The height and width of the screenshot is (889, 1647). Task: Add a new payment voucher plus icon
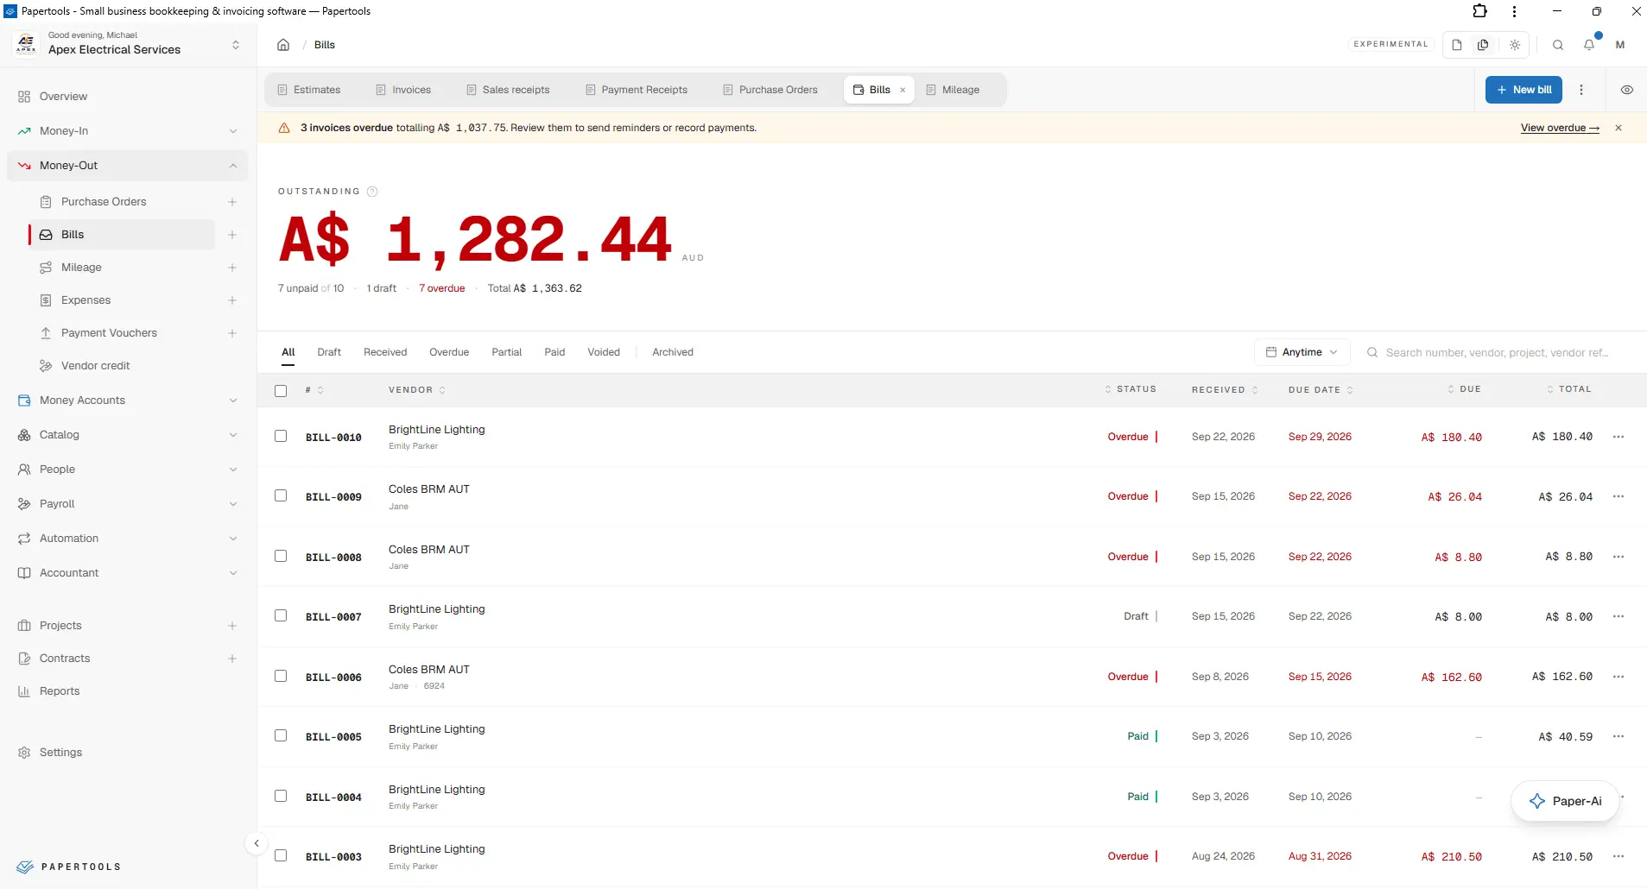[232, 333]
